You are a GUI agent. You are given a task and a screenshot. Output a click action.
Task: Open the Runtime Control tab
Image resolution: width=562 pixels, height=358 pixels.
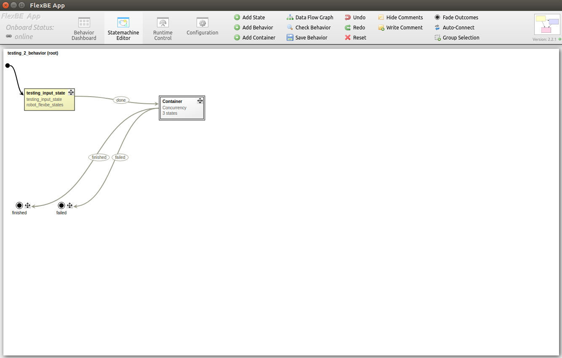[163, 28]
